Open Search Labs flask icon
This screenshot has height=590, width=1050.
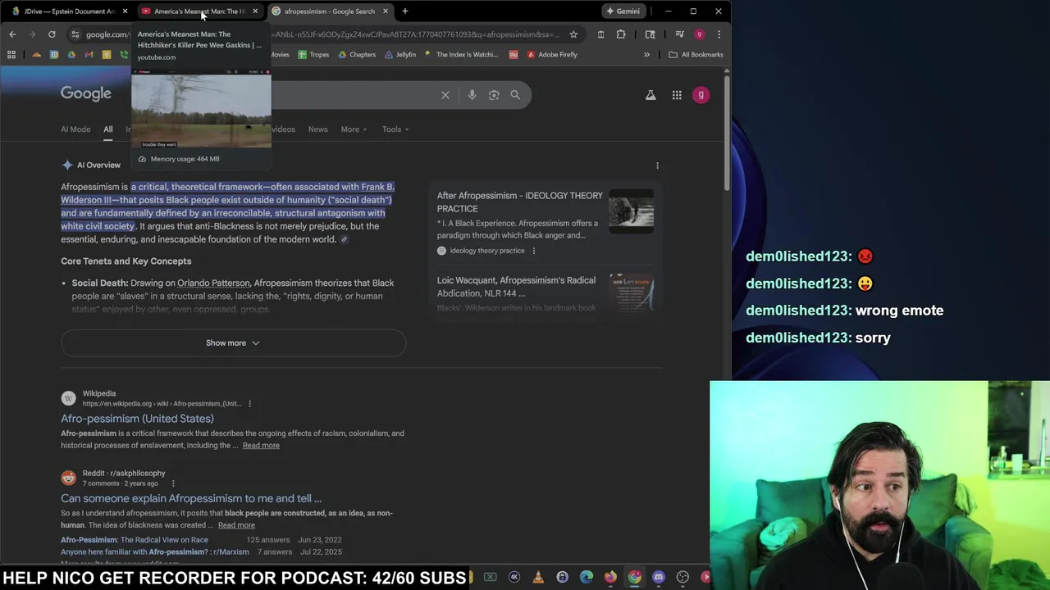pos(651,95)
